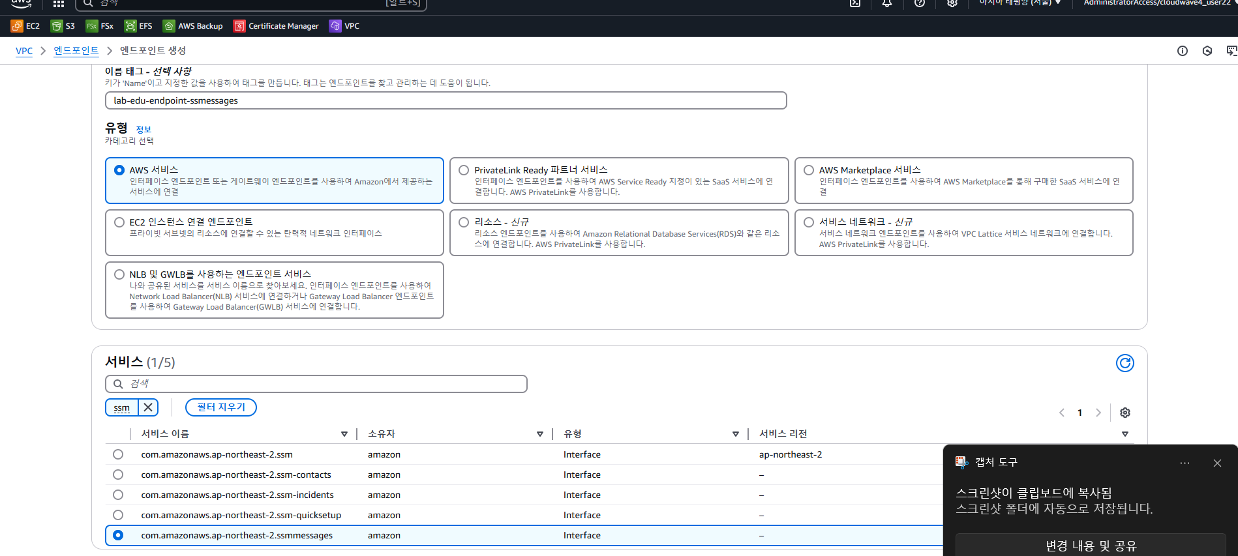
Task: Open capture tool notification options ellipsis
Action: (1185, 463)
